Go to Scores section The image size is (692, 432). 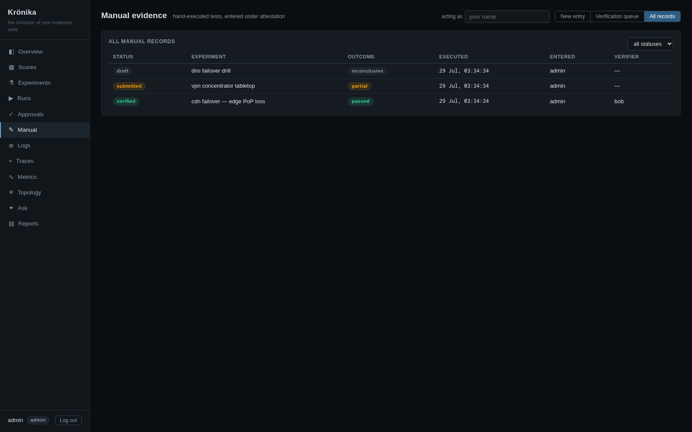click(45, 67)
